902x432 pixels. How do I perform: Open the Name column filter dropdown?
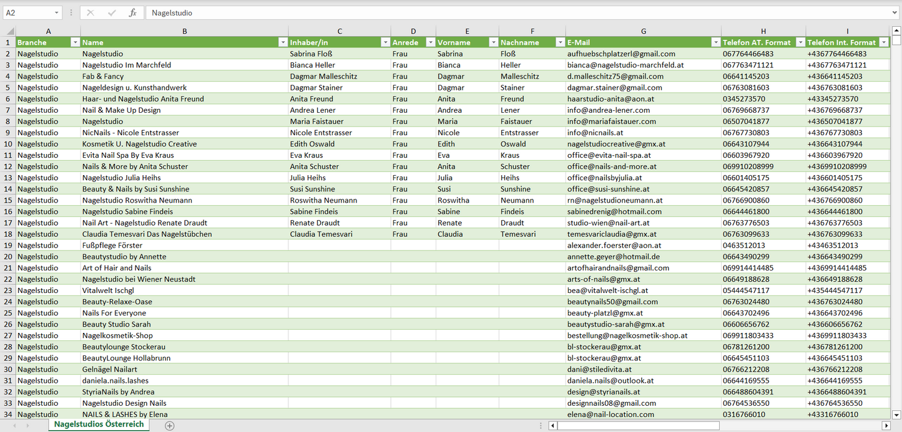point(283,42)
